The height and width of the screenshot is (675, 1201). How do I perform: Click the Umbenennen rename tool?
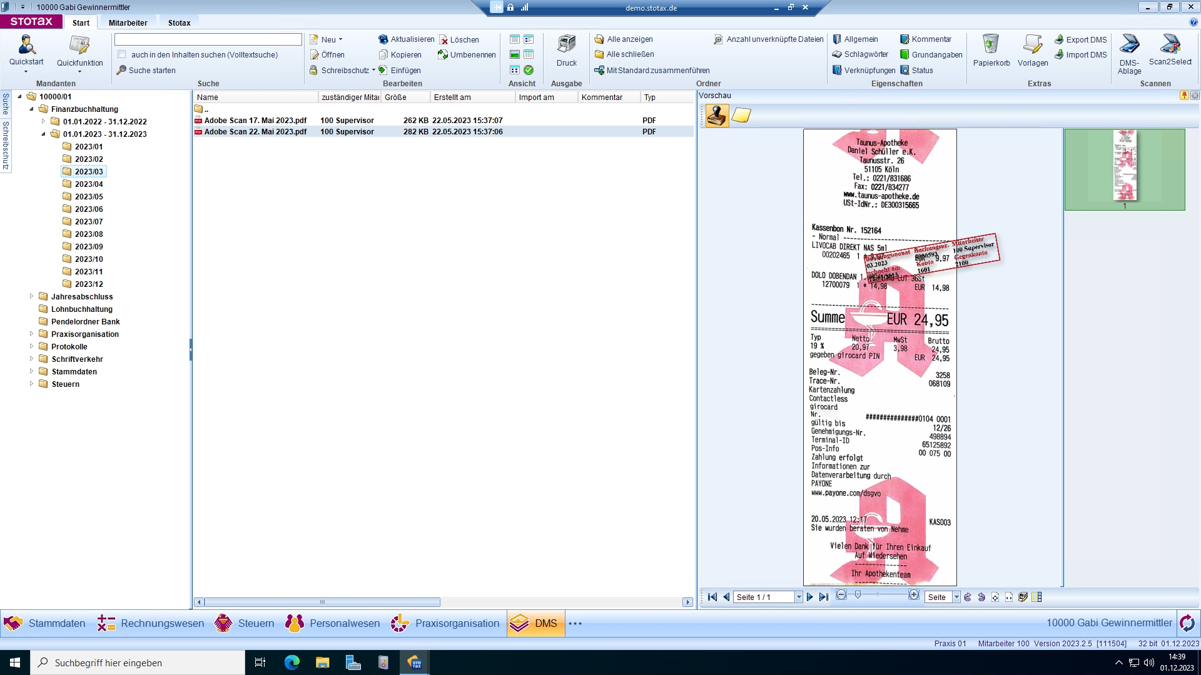coord(467,55)
